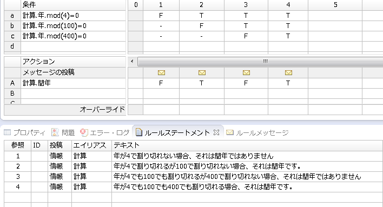Click reference number 4 in statements table
The height and width of the screenshot is (207, 383).
(18, 187)
